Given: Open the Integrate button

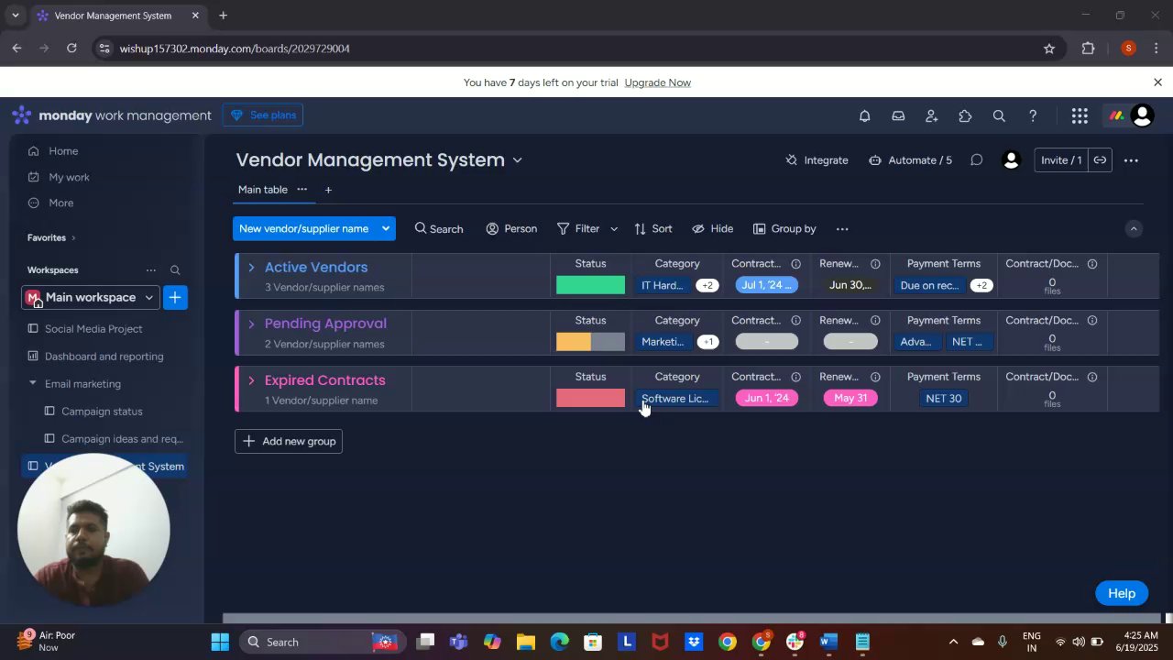Looking at the screenshot, I should point(817,160).
